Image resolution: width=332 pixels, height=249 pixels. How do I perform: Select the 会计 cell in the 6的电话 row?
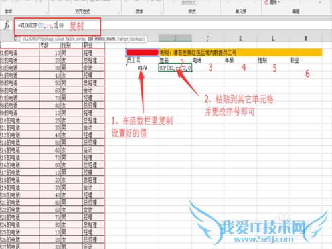94,90
